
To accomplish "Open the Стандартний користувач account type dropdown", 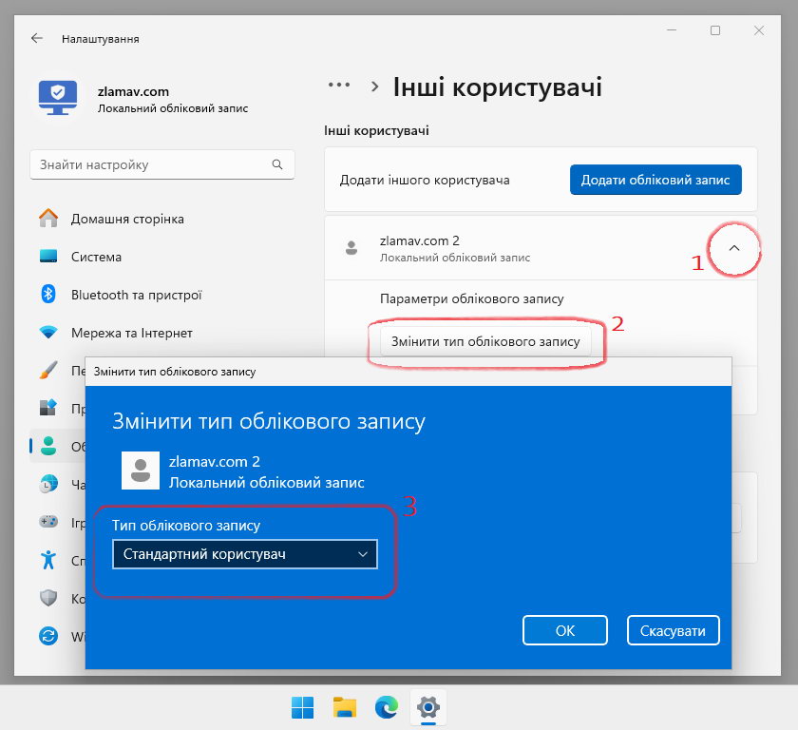I will [244, 554].
